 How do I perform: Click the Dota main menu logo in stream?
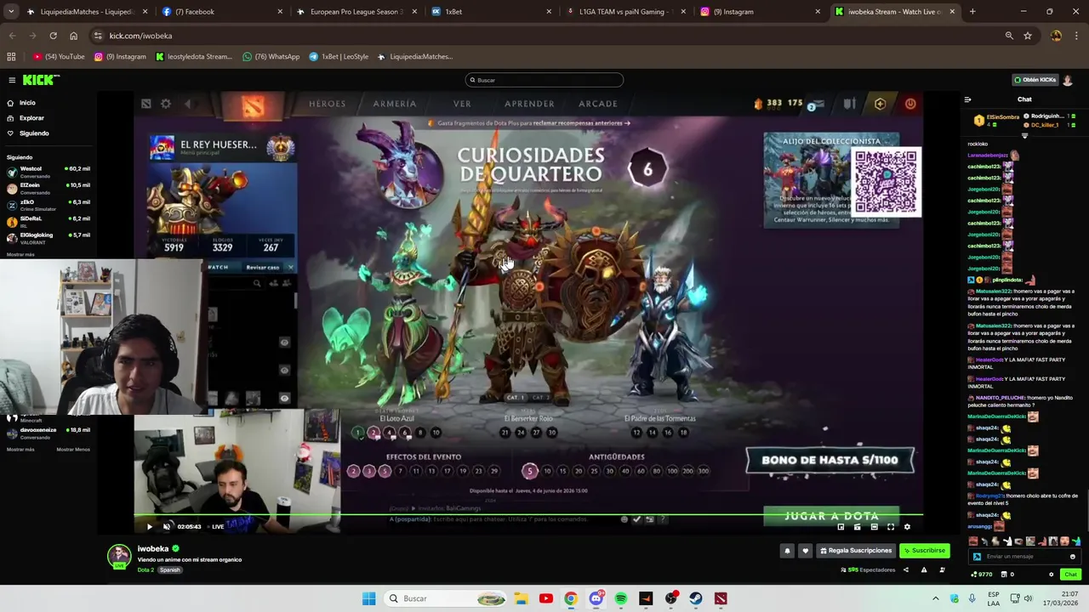click(252, 105)
